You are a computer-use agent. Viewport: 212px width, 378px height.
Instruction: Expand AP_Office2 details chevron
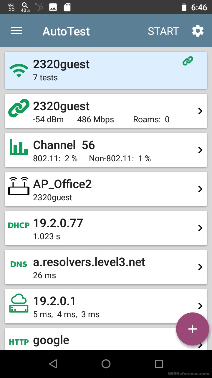pos(200,189)
